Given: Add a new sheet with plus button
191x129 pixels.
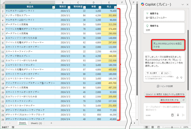Looking at the screenshot, I should [51, 123].
